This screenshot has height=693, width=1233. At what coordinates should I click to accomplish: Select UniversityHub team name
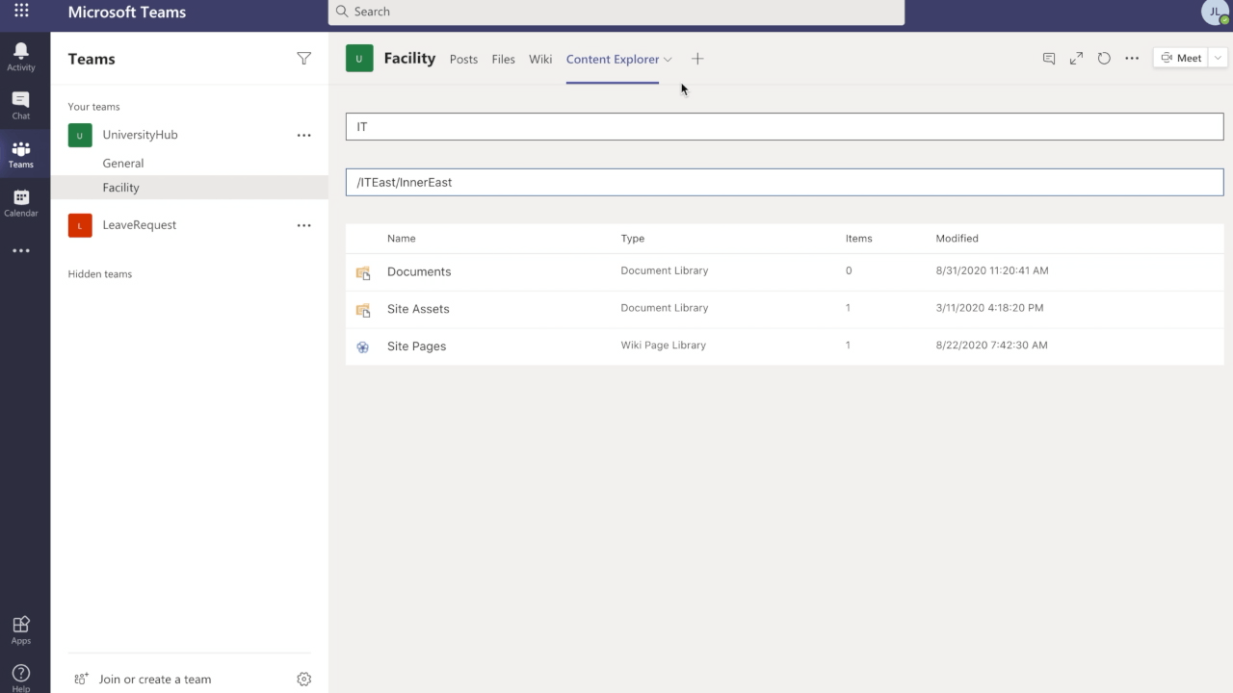pyautogui.click(x=141, y=135)
